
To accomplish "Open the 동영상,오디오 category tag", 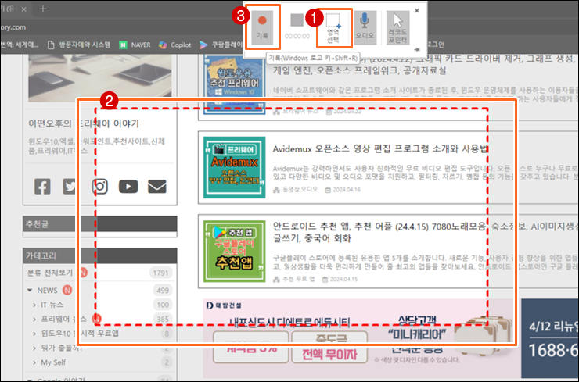I will [x=300, y=190].
